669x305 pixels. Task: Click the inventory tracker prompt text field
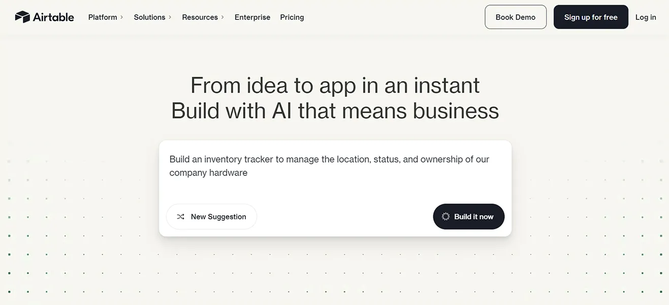(329, 165)
